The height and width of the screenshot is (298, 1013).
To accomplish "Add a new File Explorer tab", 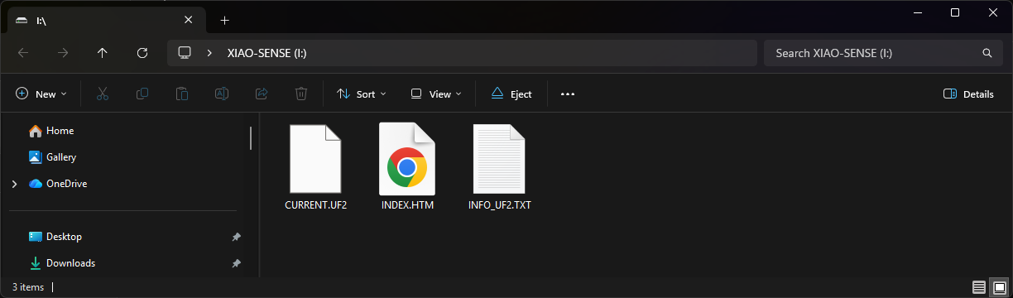I will (x=224, y=20).
